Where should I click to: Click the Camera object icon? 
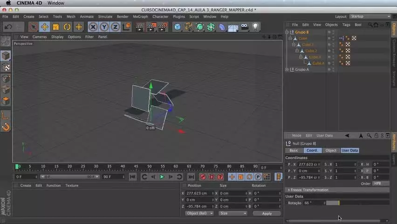coord(244,27)
